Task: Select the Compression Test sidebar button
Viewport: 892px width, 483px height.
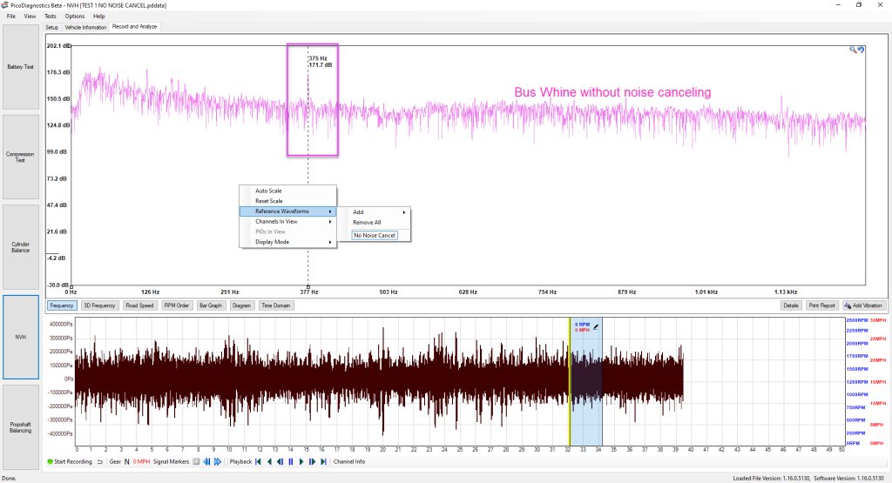Action: 21,157
